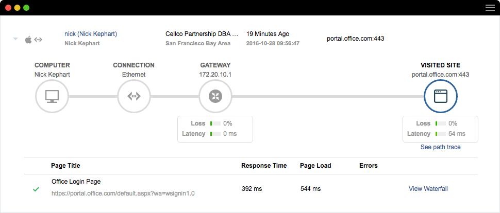Open the nick (Nick Kephart) user link
The image size is (500, 213).
(91, 34)
